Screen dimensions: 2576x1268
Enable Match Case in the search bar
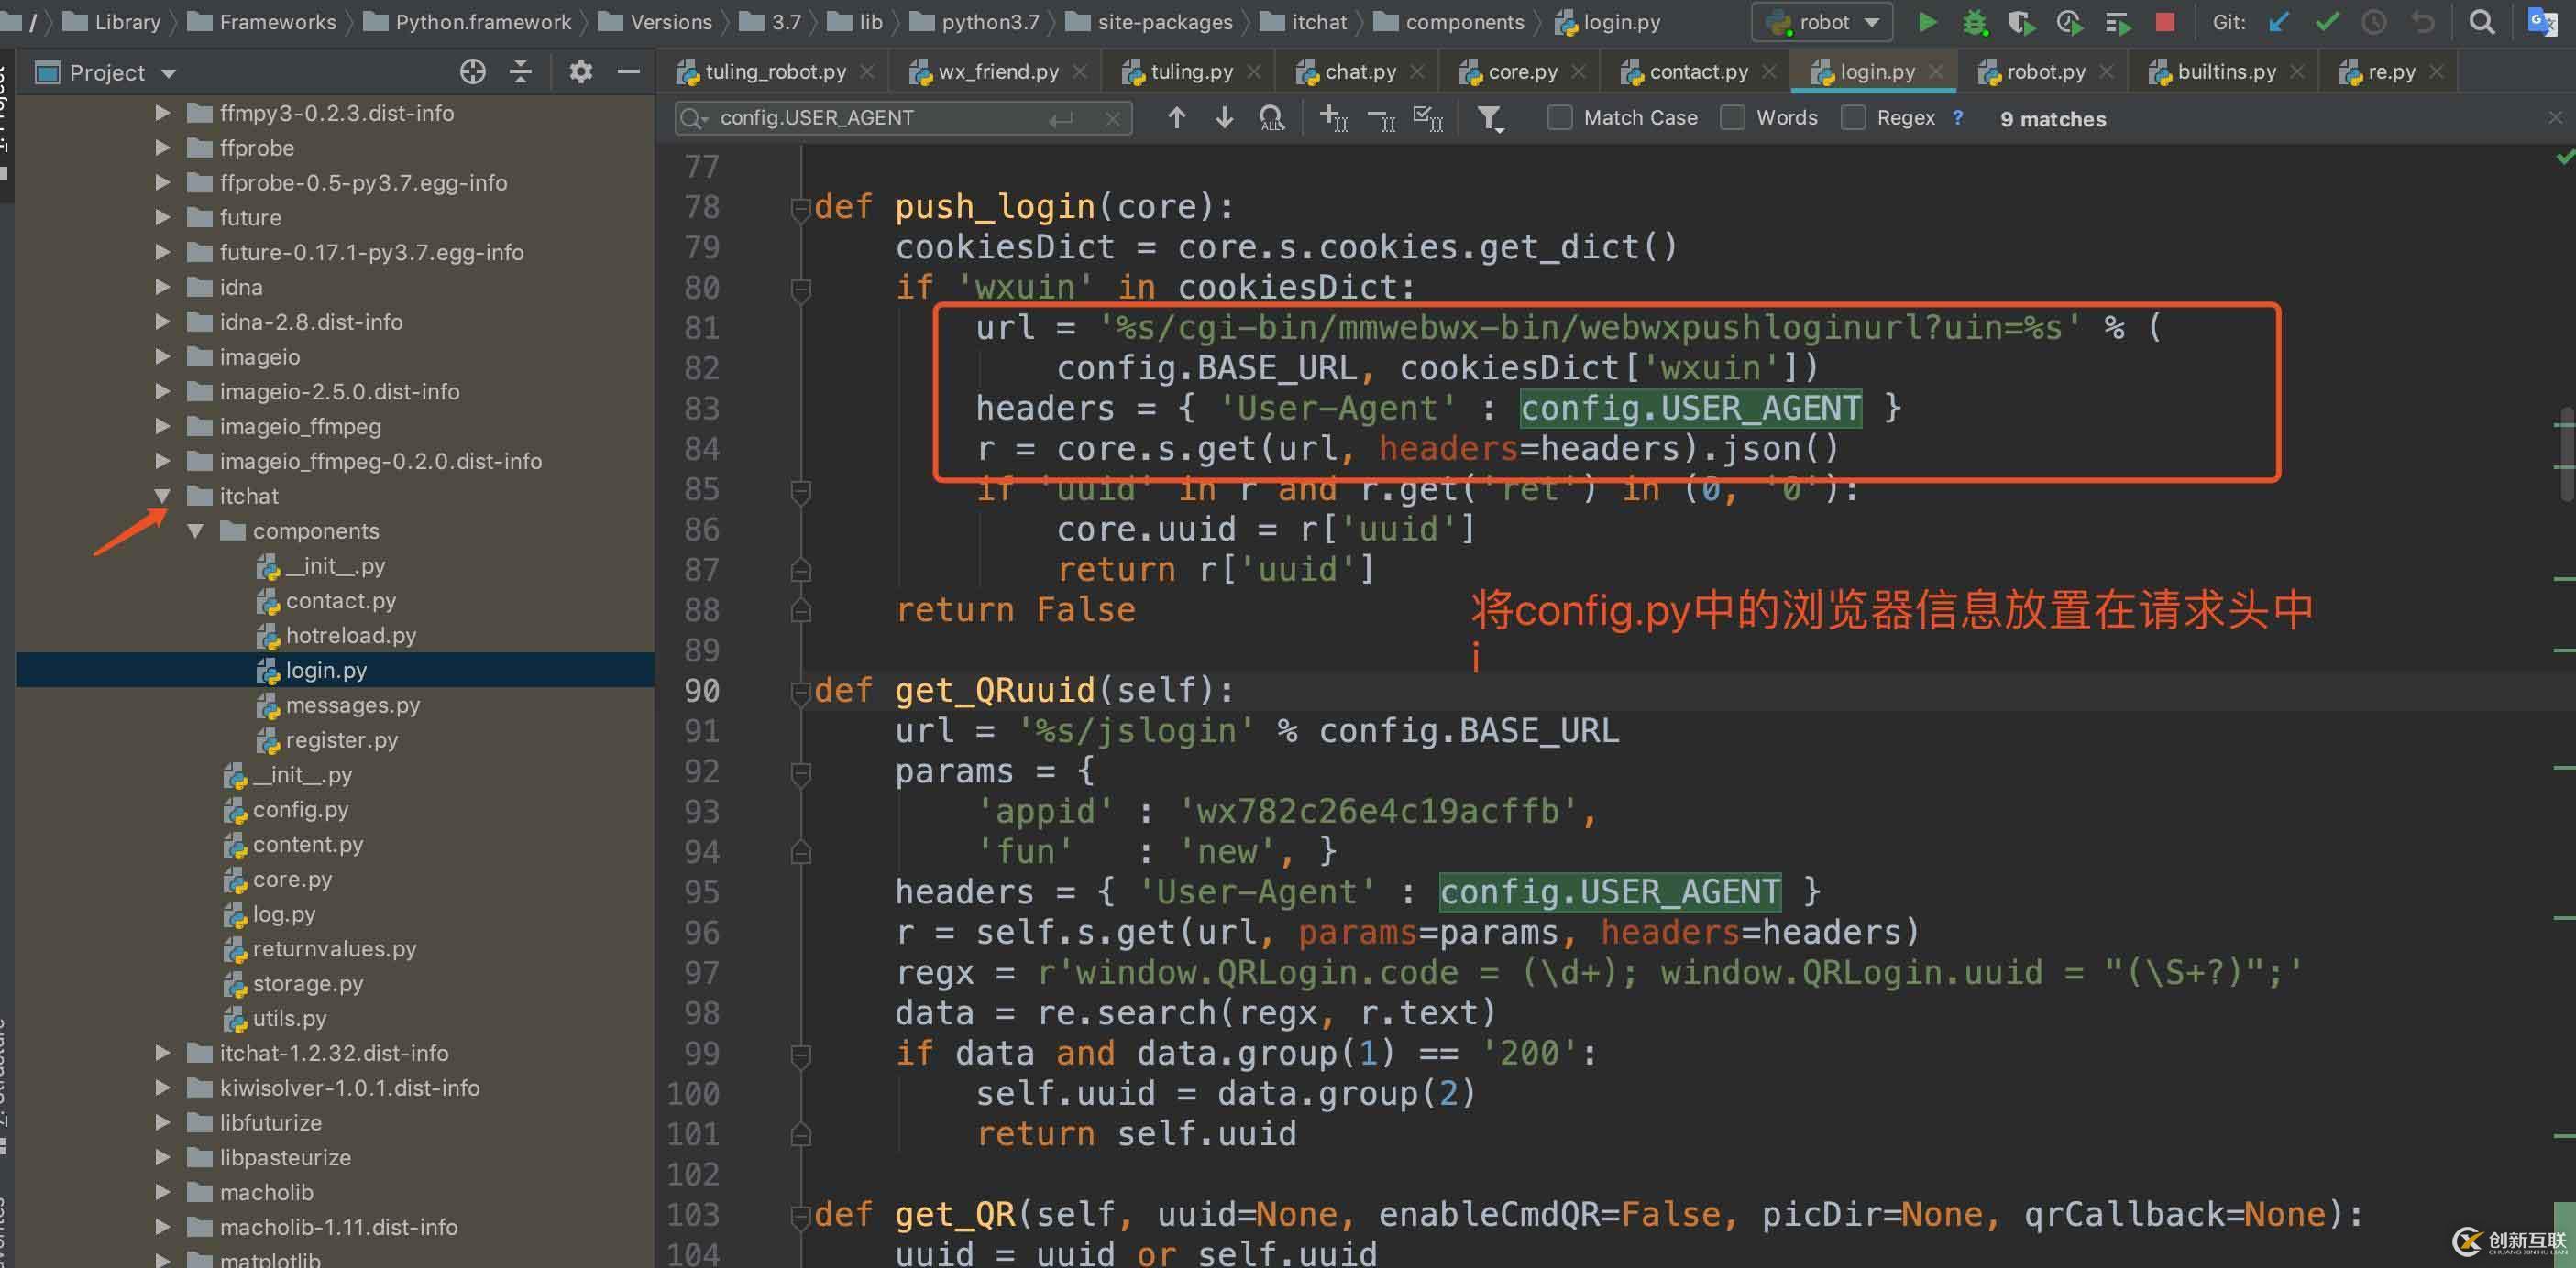1559,117
